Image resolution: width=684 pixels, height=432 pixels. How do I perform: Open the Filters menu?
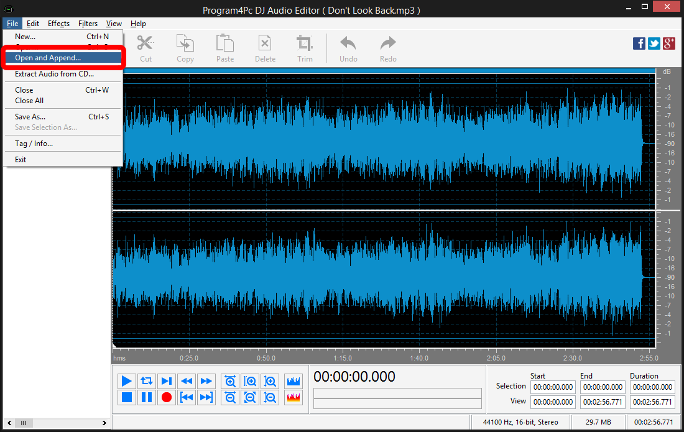click(x=88, y=23)
